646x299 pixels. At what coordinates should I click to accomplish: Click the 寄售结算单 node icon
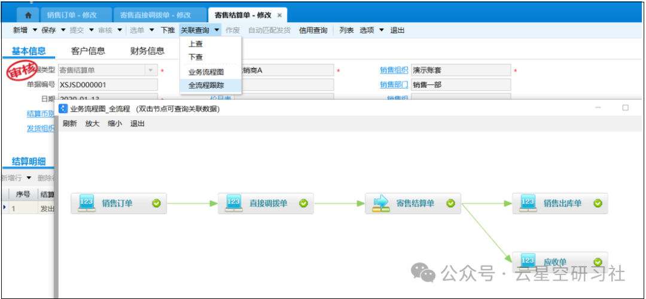pos(380,203)
